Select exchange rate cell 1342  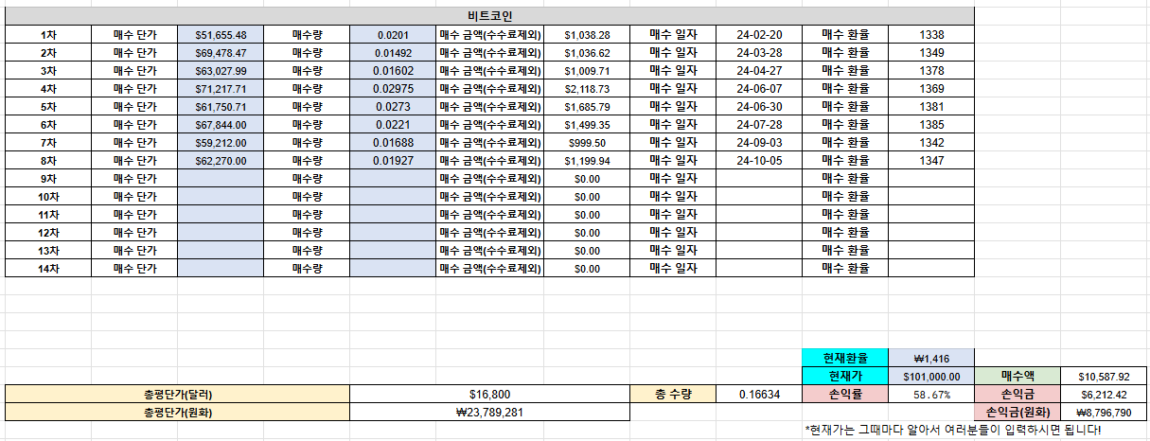click(931, 143)
